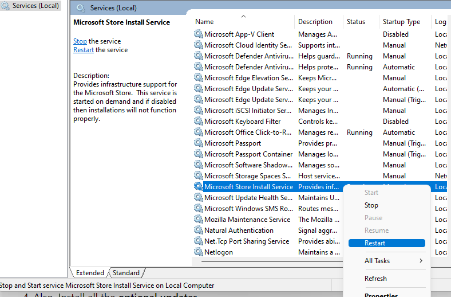Click Microsoft Office Click-to-Run service name
The width and height of the screenshot is (451, 297).
pyautogui.click(x=248, y=132)
